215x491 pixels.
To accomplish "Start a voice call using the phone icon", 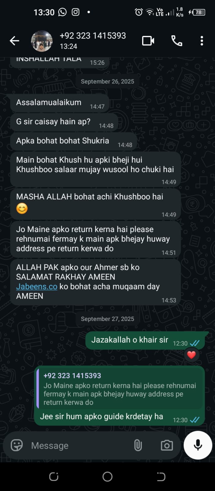I will point(177,41).
